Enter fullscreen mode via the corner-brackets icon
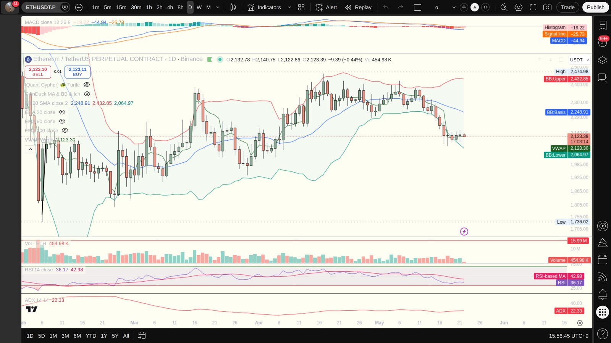 [x=533, y=7]
